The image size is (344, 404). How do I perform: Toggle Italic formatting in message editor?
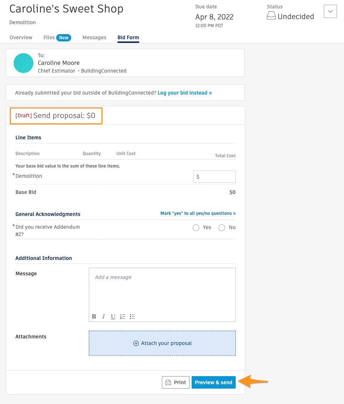pos(104,316)
